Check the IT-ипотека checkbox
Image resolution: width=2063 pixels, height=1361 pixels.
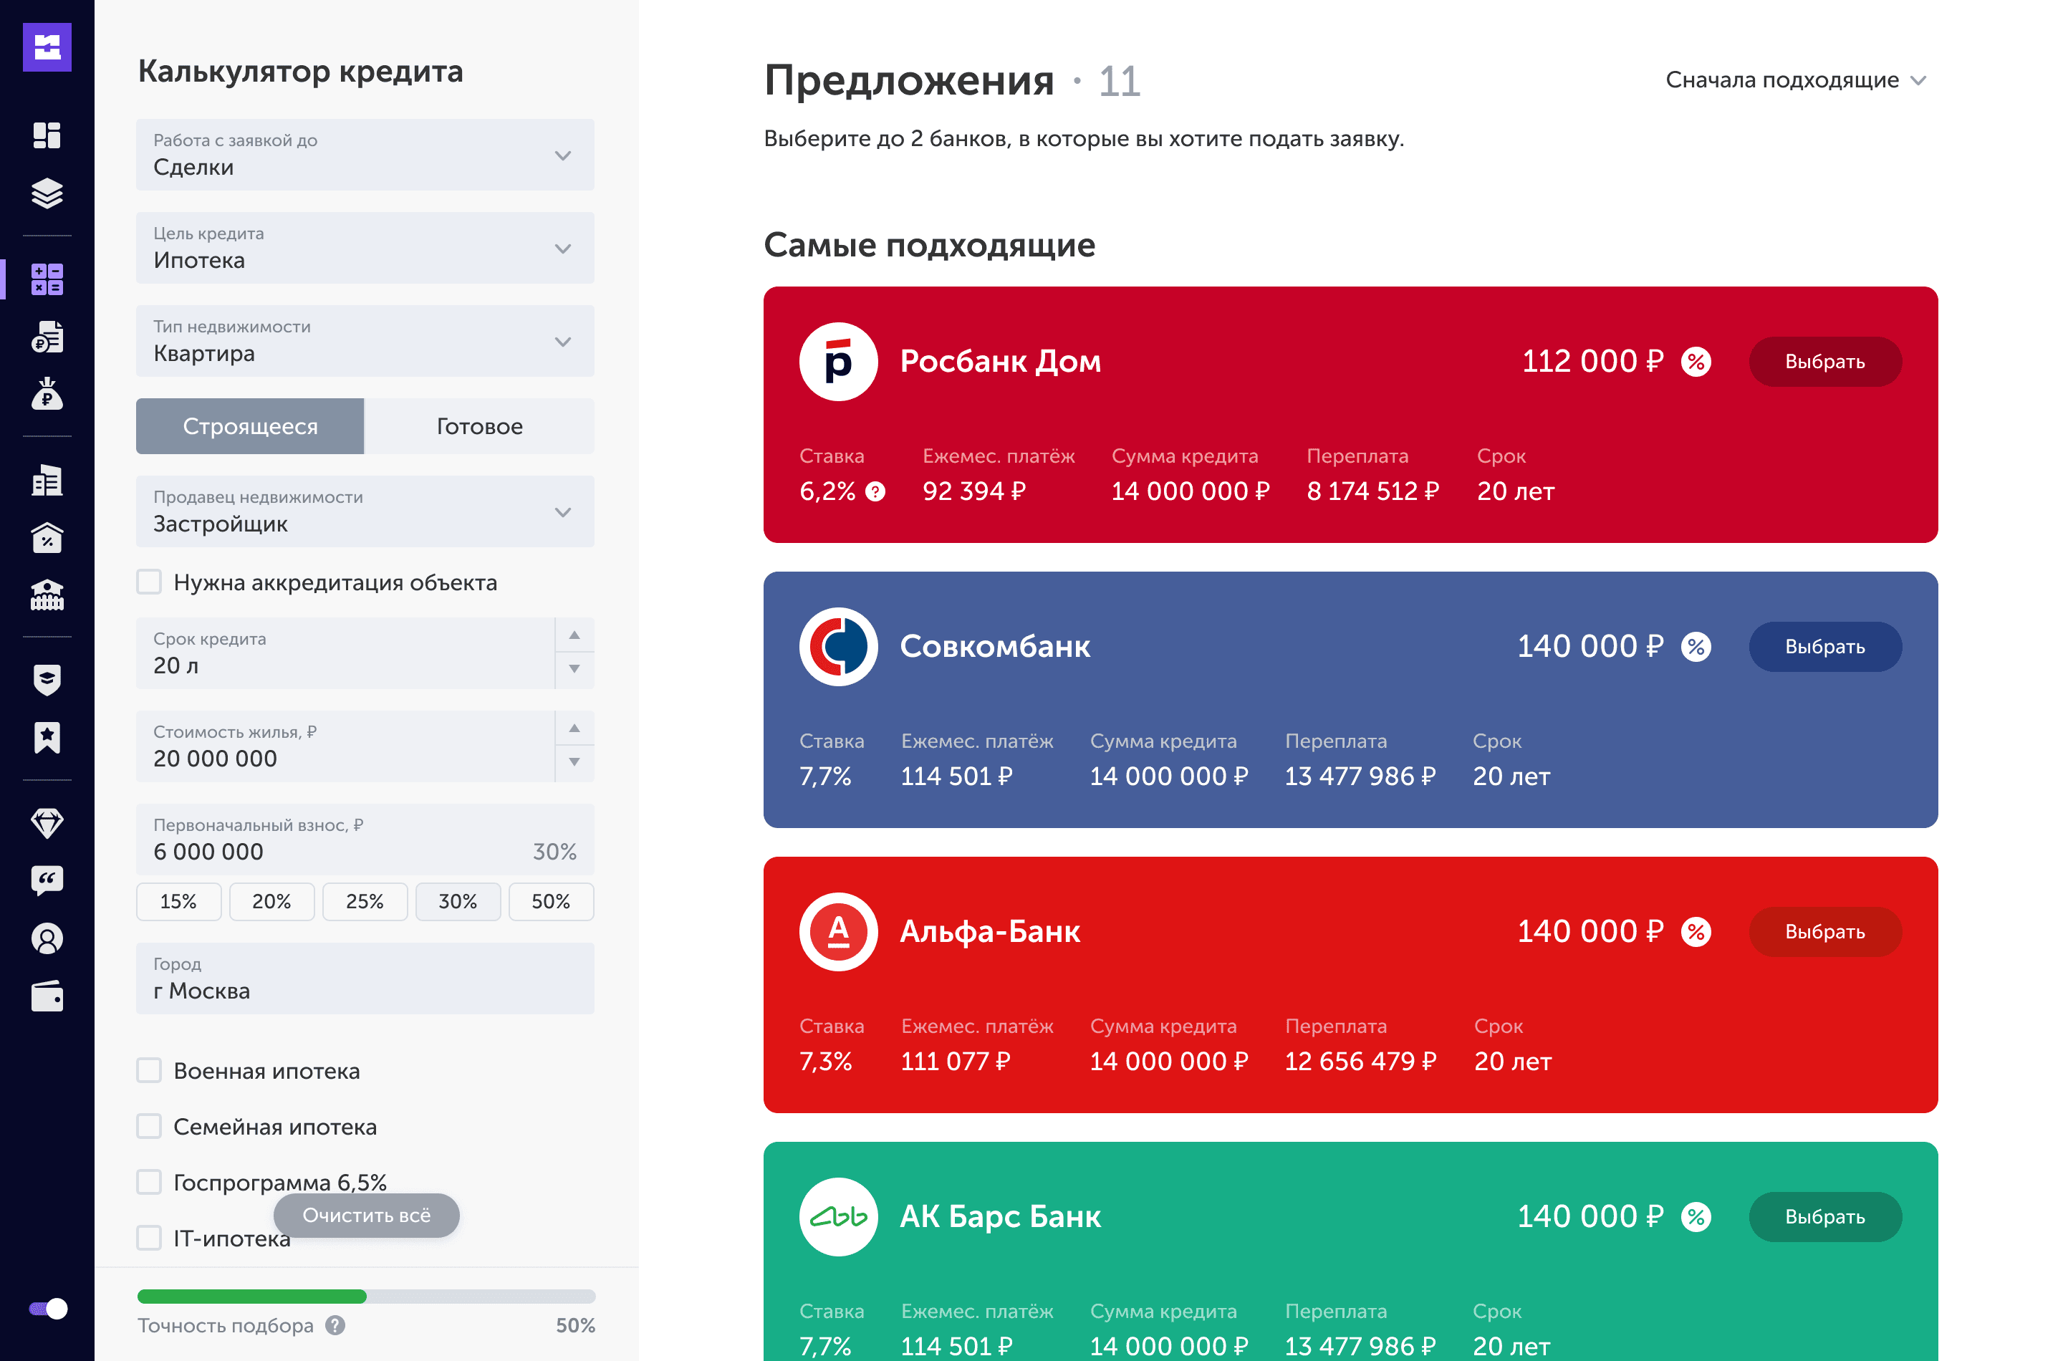pyautogui.click(x=149, y=1238)
